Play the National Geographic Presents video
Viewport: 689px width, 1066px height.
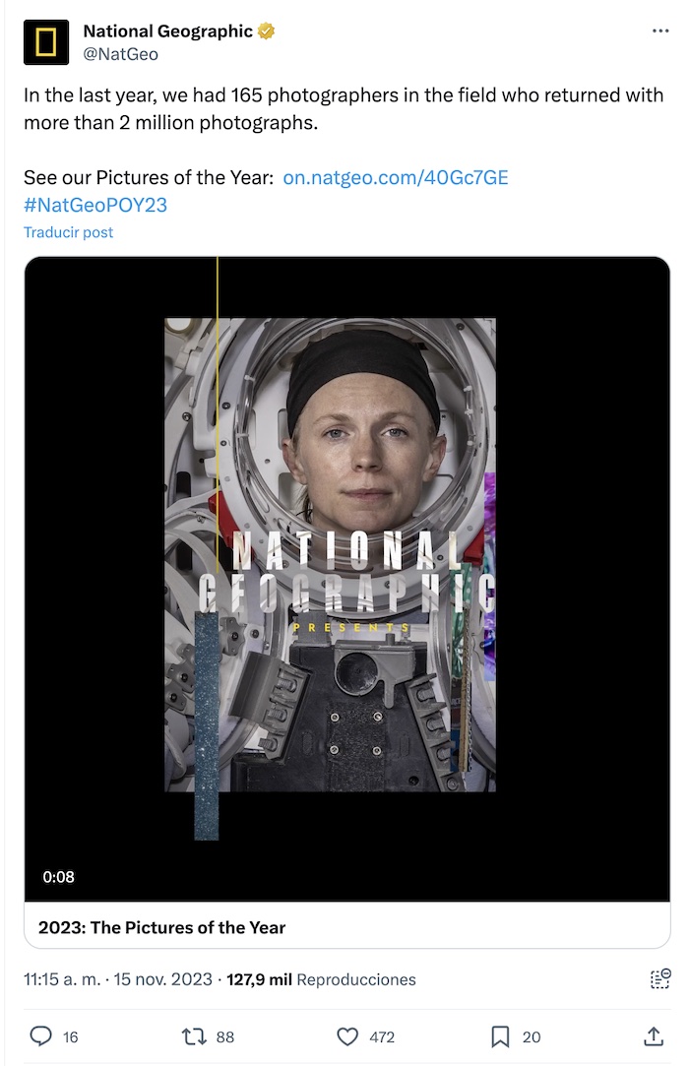[346, 579]
